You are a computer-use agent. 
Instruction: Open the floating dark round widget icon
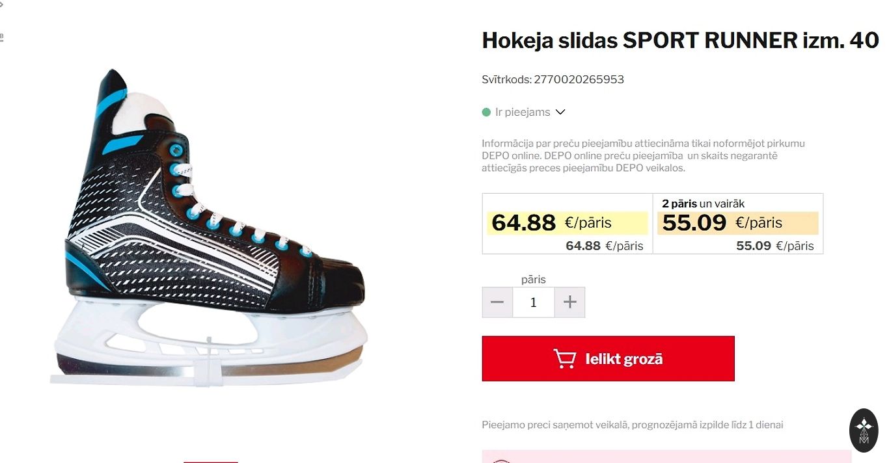tap(864, 430)
